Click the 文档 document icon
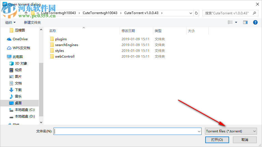 pyautogui.click(x=11, y=83)
